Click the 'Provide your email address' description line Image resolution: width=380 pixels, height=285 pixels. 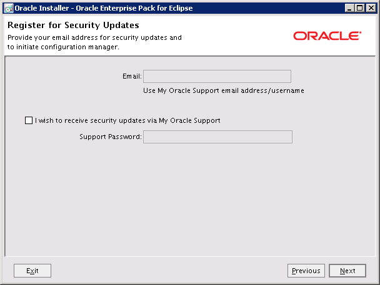click(x=94, y=37)
